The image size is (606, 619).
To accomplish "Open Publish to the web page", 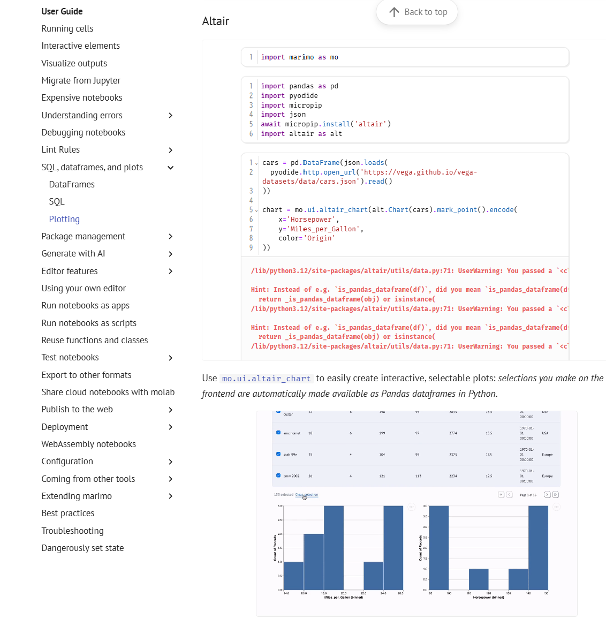I will (77, 410).
